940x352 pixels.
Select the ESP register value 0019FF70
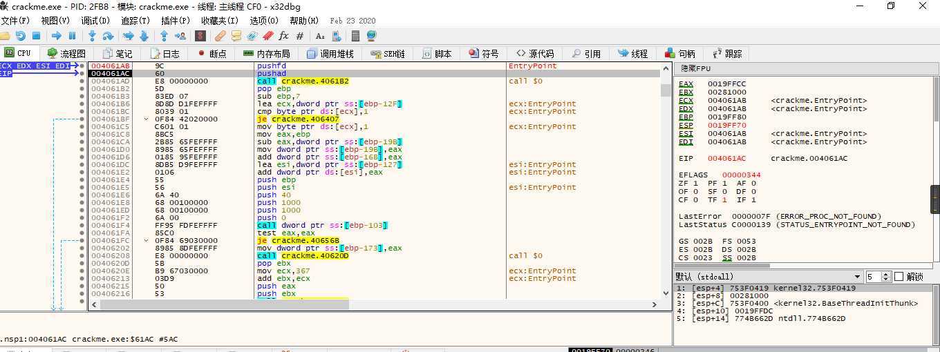[726, 126]
